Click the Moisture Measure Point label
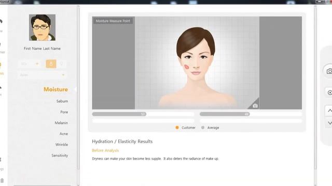Image resolution: width=332 pixels, height=186 pixels. click(x=113, y=21)
